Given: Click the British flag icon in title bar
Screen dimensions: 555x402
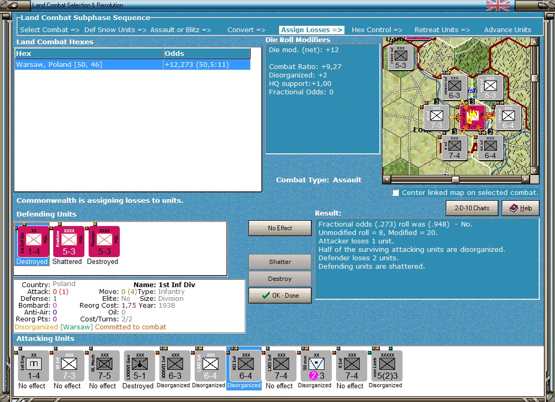Looking at the screenshot, I should (x=497, y=5).
